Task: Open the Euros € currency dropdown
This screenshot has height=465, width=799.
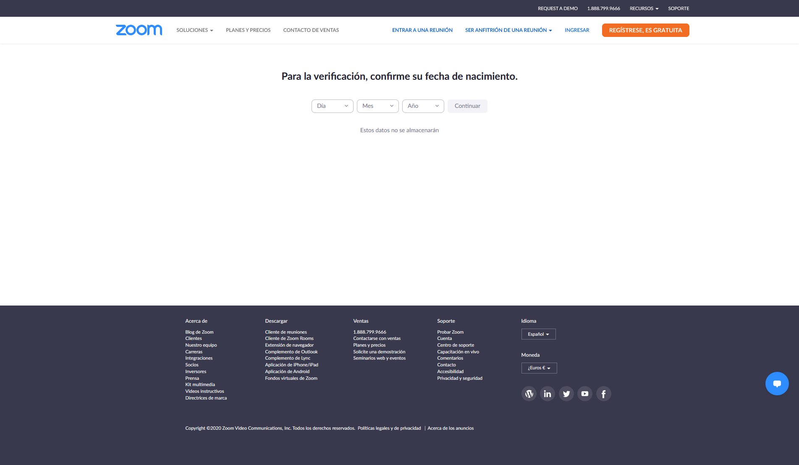Action: [539, 368]
